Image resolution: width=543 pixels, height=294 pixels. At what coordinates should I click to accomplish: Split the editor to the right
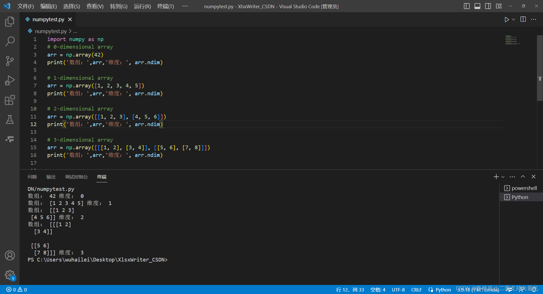(x=523, y=20)
